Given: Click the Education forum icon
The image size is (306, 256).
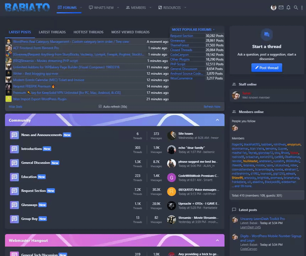Looking at the screenshot, I should tap(14, 177).
